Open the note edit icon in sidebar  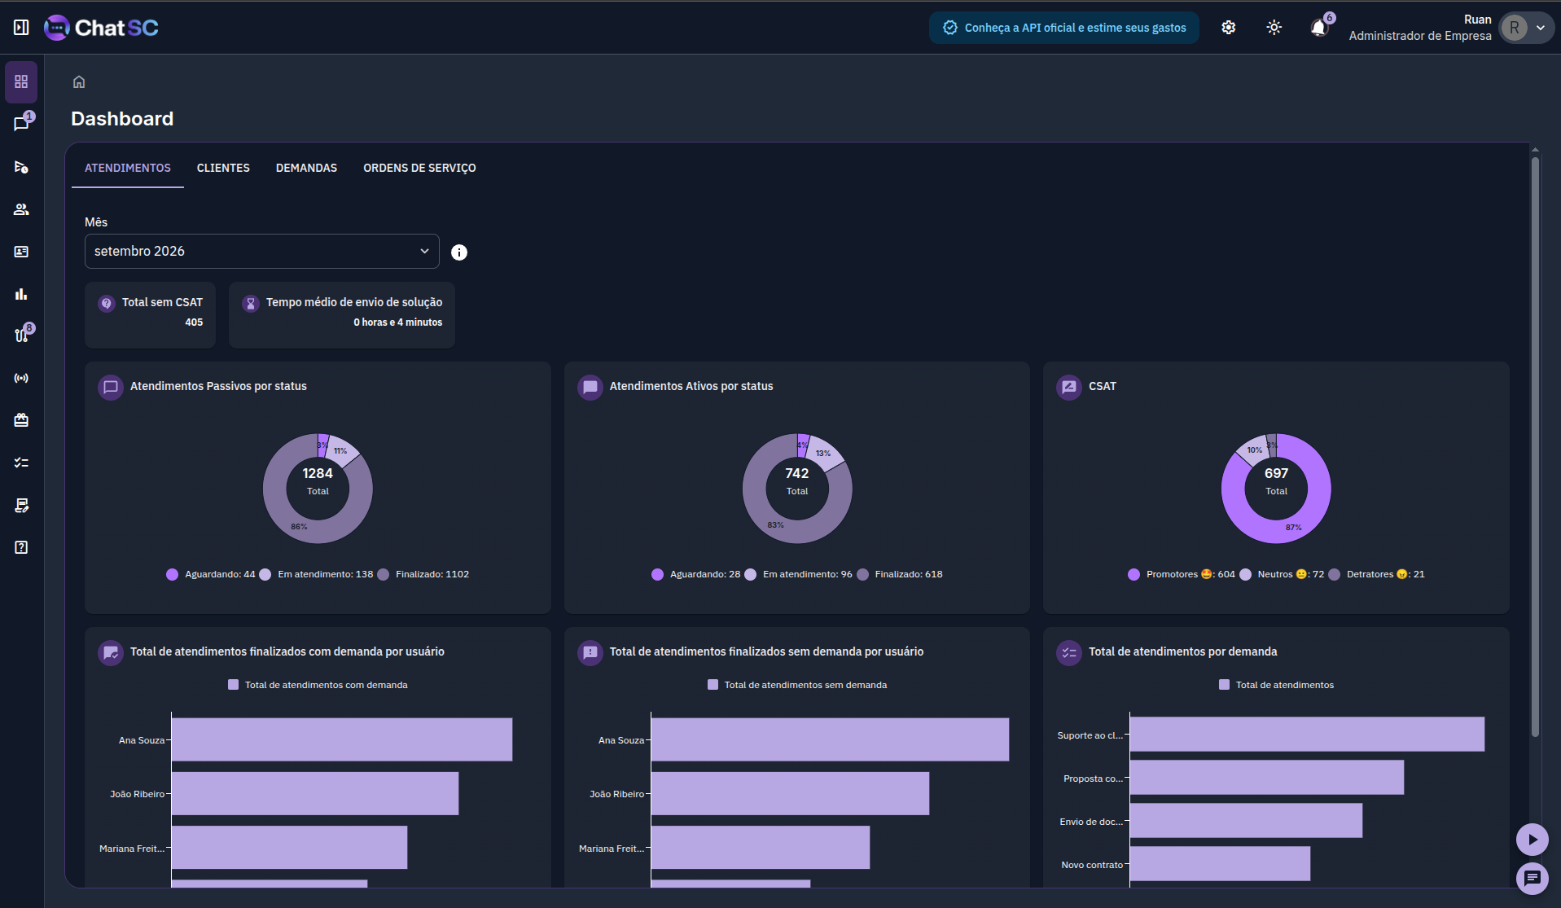coord(21,506)
